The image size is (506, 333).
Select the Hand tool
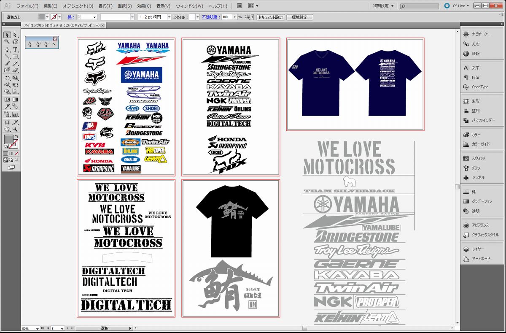[7, 129]
